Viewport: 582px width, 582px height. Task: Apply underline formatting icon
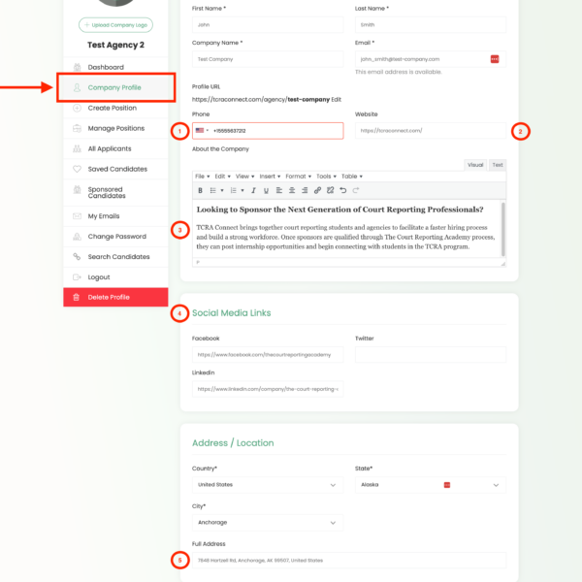tap(266, 190)
